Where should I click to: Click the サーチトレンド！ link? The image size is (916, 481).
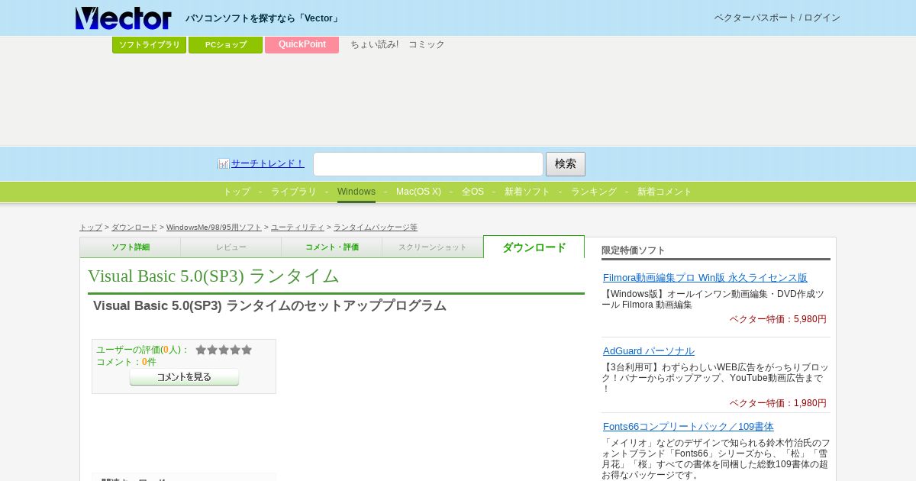coord(268,163)
